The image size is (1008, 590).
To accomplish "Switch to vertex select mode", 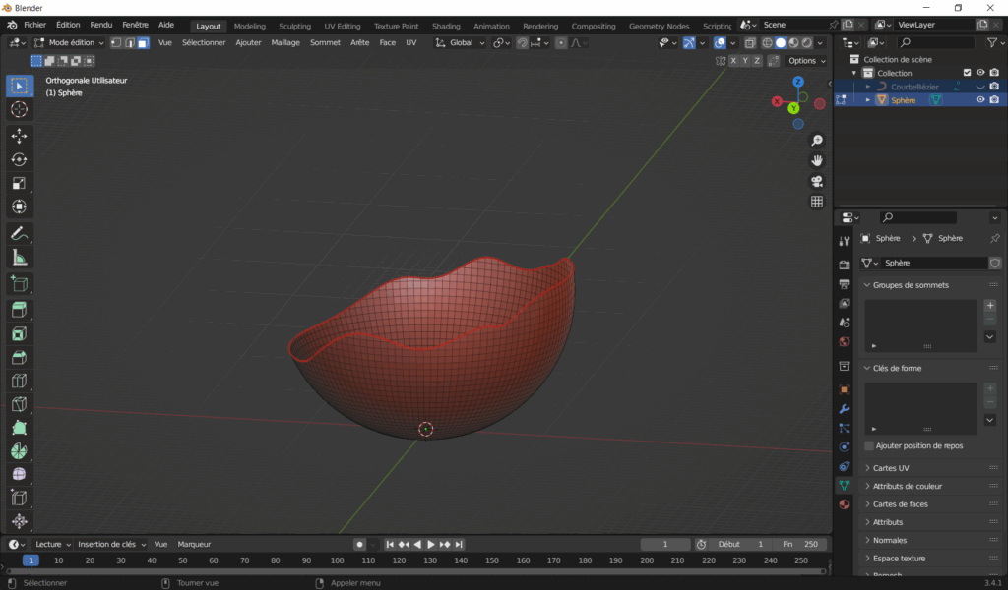I will pos(116,43).
